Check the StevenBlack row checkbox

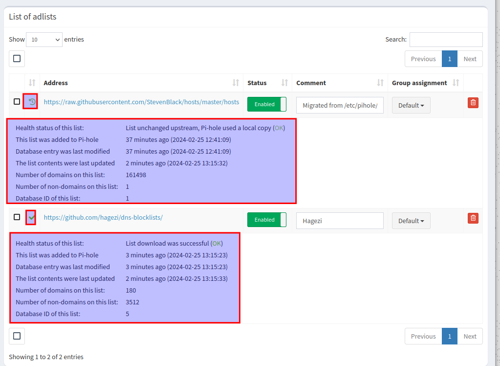[17, 102]
